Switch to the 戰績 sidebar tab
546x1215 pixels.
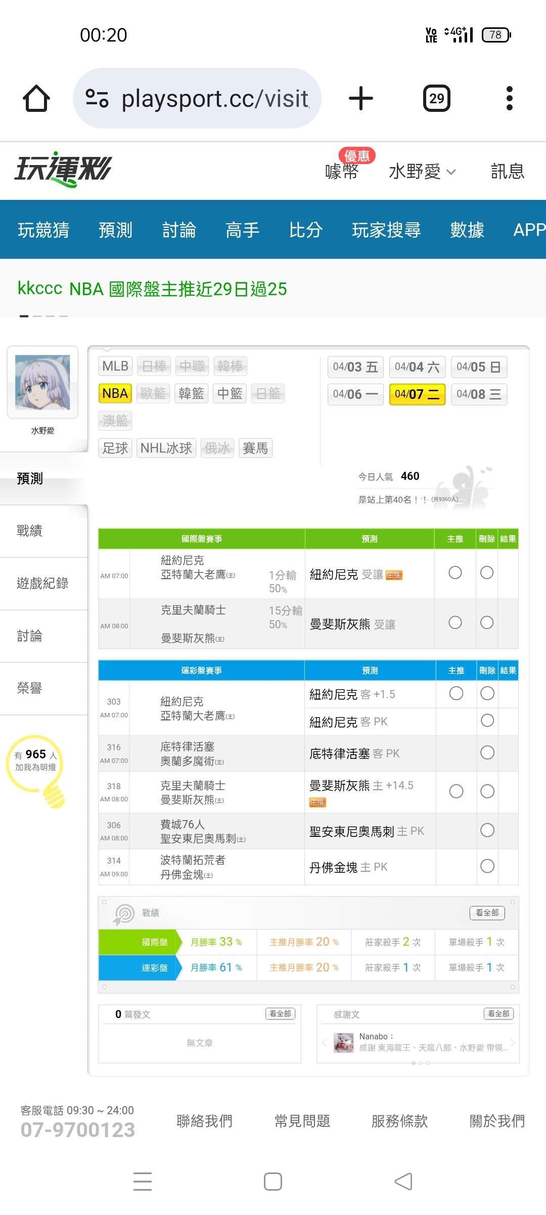coord(30,531)
